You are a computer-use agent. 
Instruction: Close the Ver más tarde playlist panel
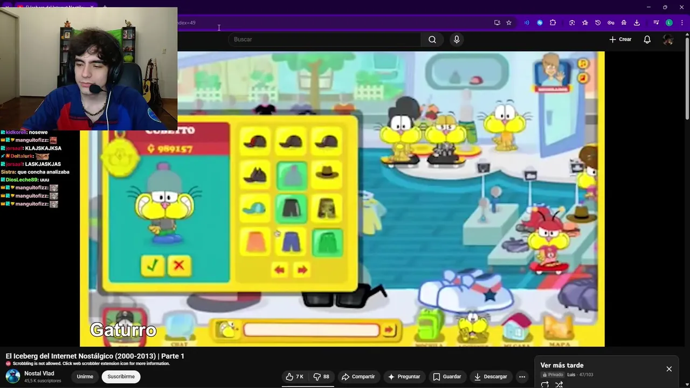pos(669,369)
